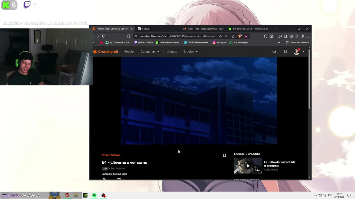This screenshot has height=199, width=355.
Task: Open File Explorer from the taskbar
Action: coord(76,195)
